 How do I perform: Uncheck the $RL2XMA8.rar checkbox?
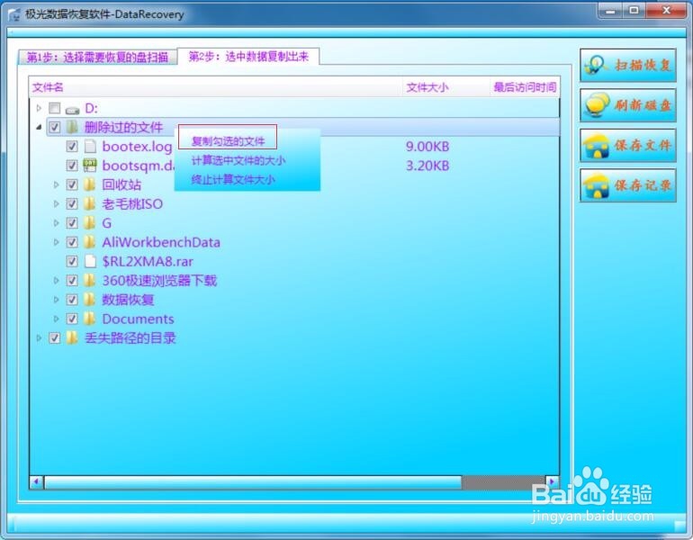click(x=72, y=261)
